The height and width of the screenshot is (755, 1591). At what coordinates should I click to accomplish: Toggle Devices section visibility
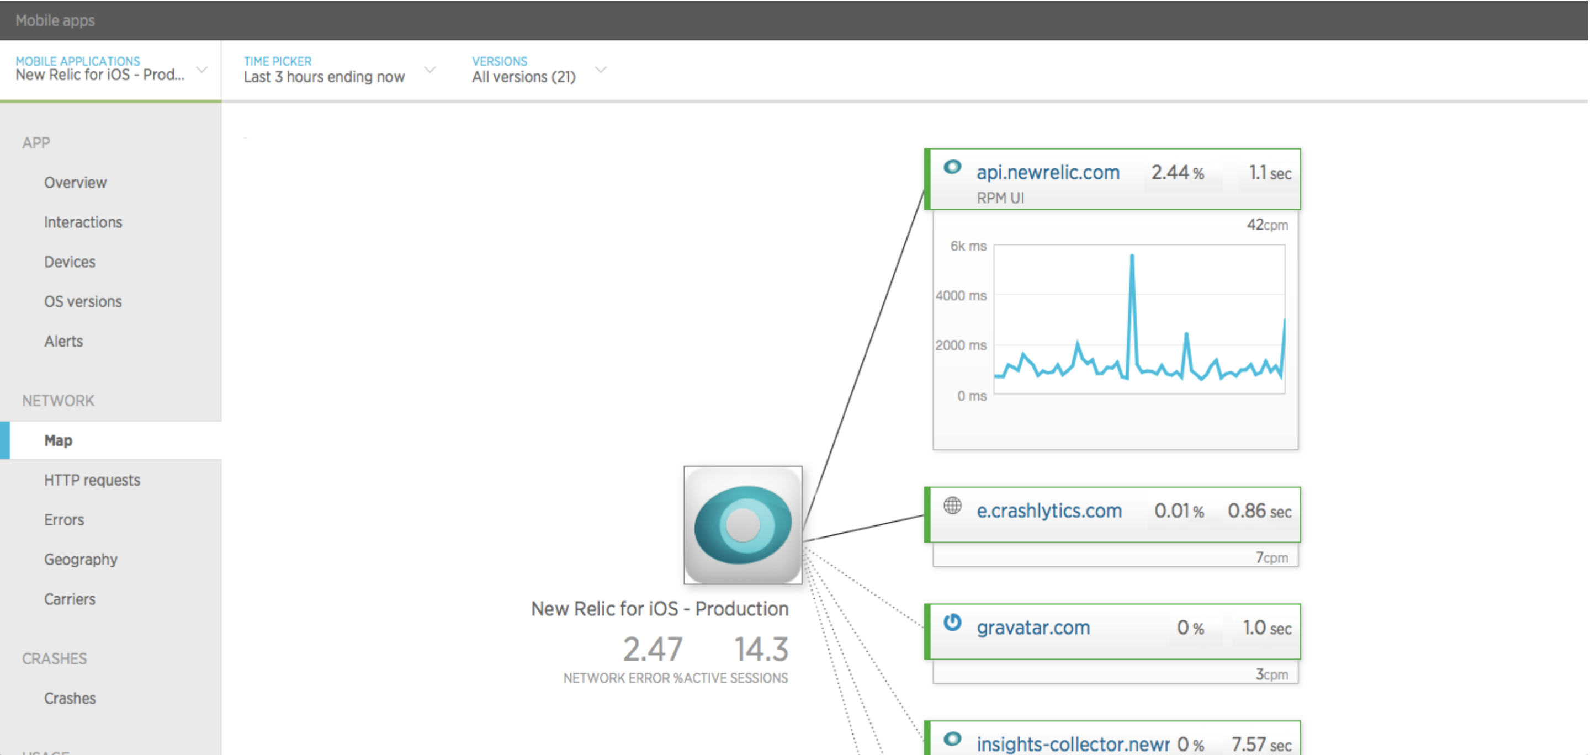tap(70, 262)
